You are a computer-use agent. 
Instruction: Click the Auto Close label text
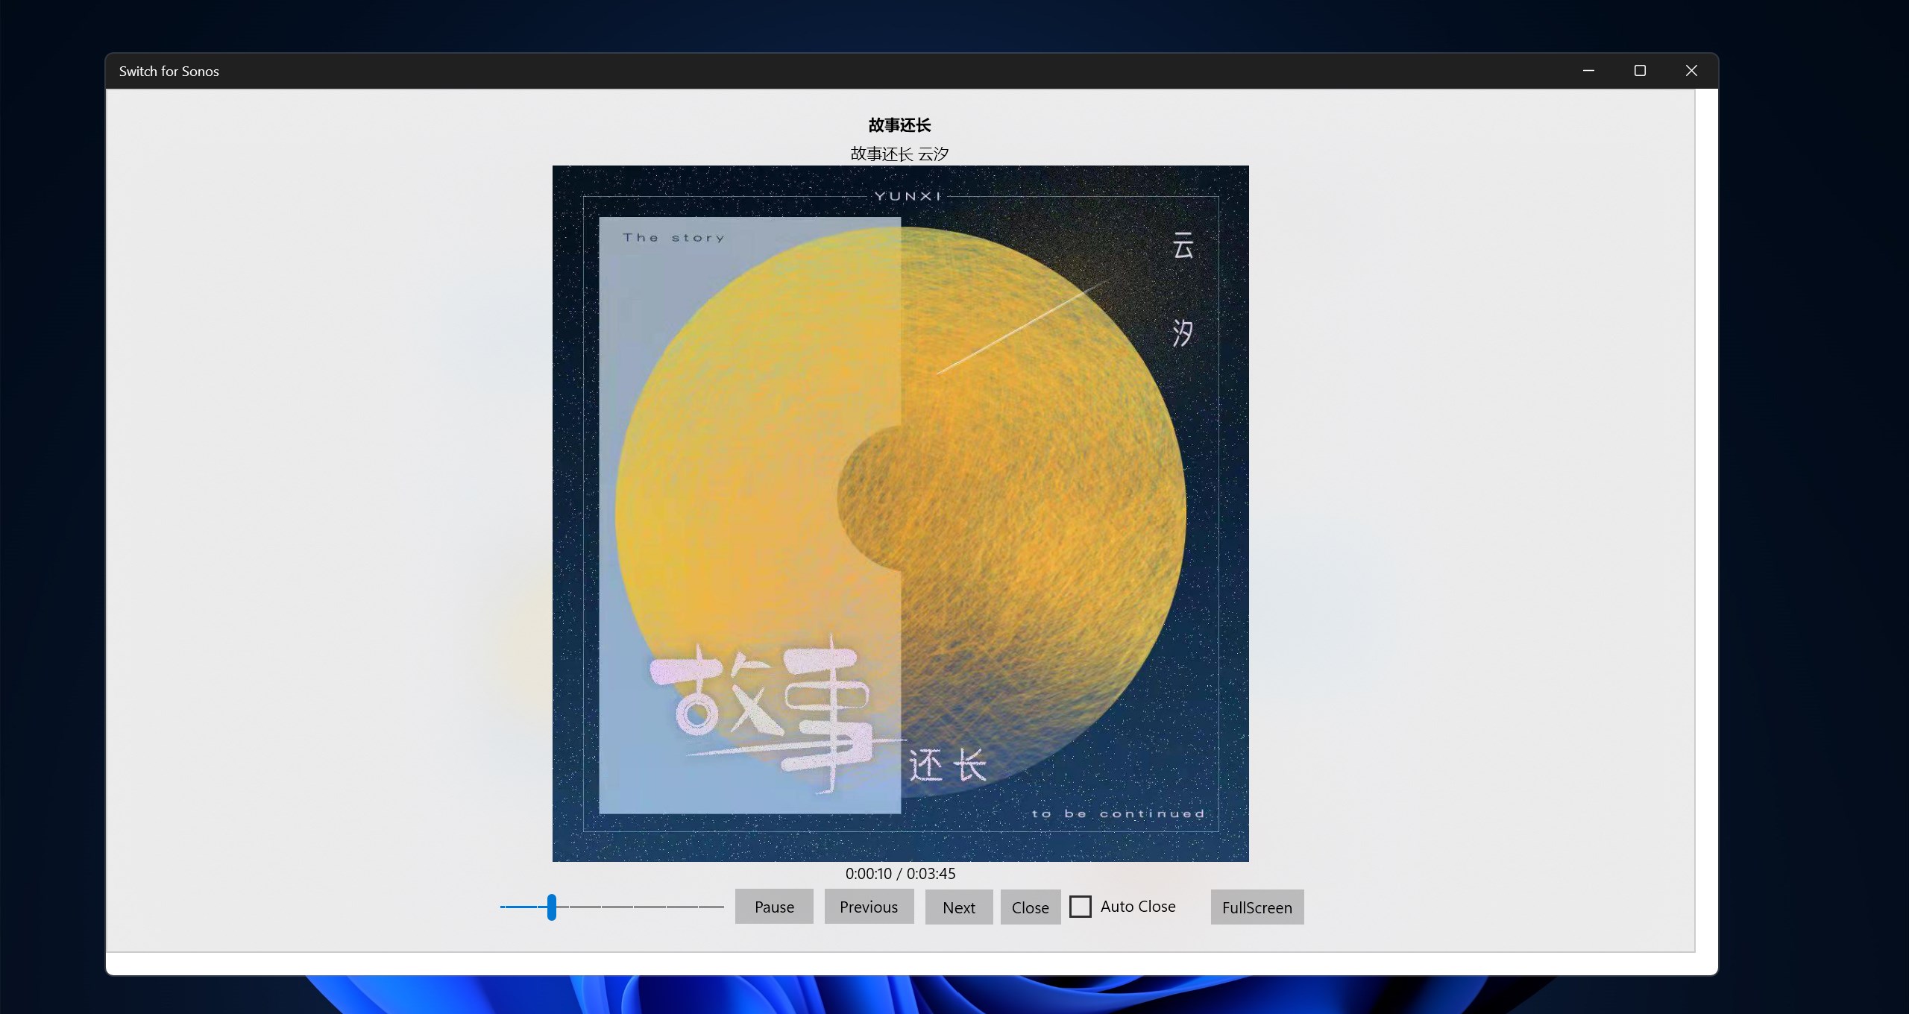[1137, 907]
